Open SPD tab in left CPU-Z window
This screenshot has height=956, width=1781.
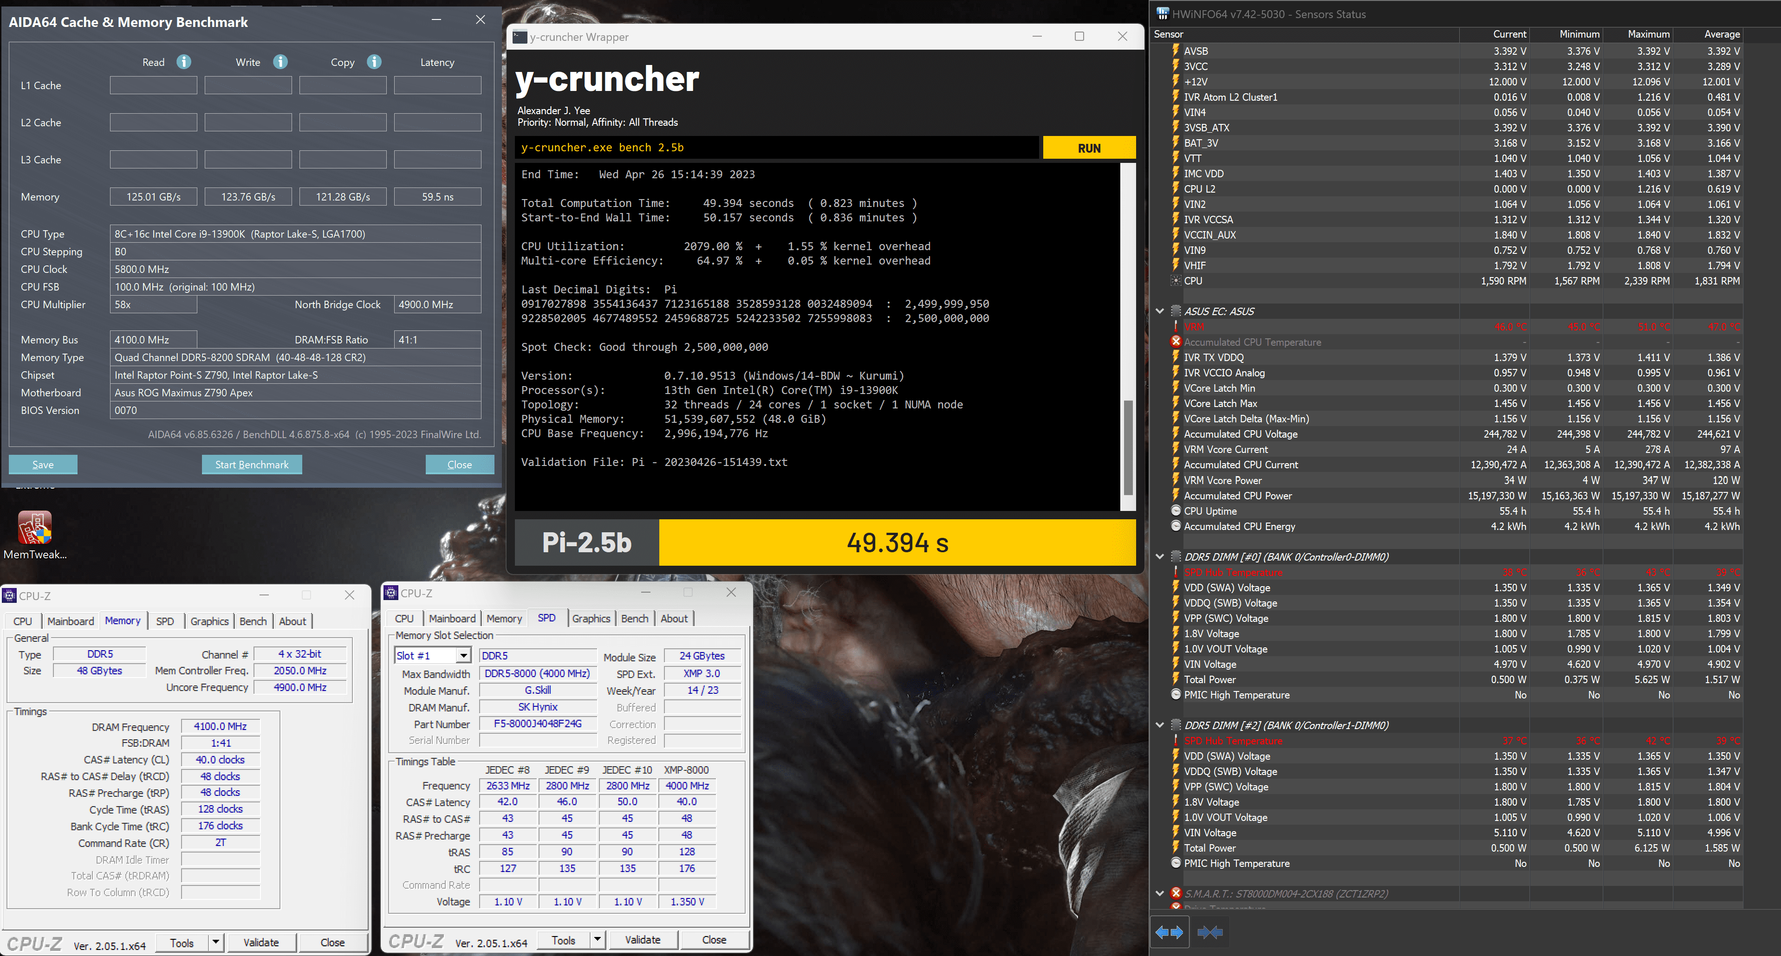point(164,621)
